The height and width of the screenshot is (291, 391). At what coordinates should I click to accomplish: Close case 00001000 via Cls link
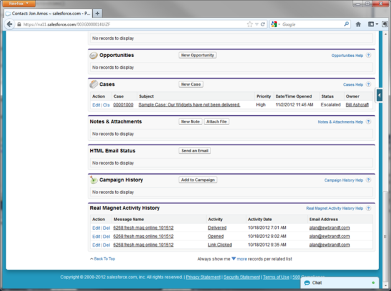pos(107,105)
